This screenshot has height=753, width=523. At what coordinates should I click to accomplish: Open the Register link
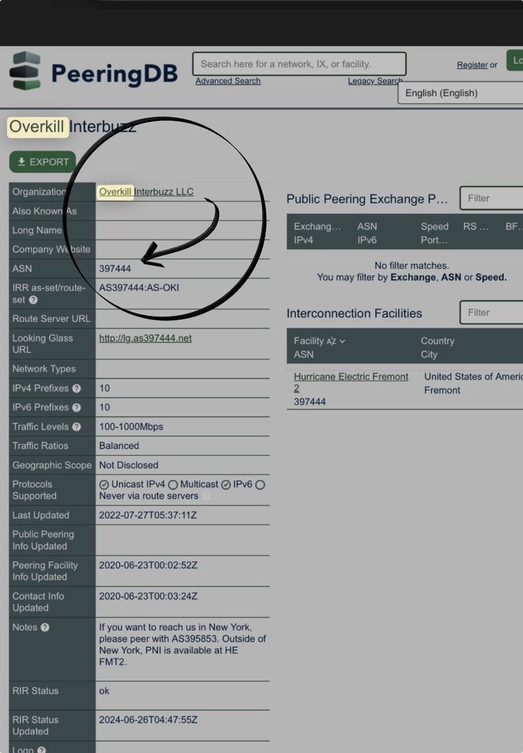(472, 65)
